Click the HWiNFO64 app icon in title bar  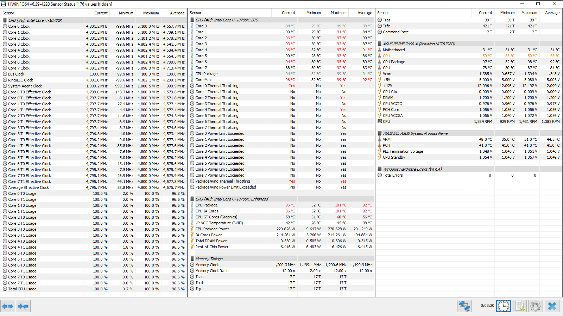[x=4, y=4]
